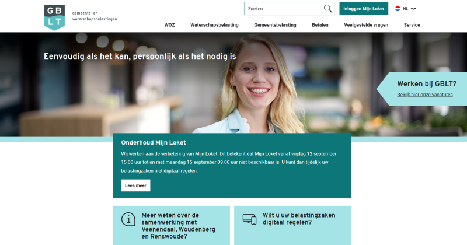467x245 pixels.
Task: Open the Service menu
Action: pyautogui.click(x=412, y=25)
